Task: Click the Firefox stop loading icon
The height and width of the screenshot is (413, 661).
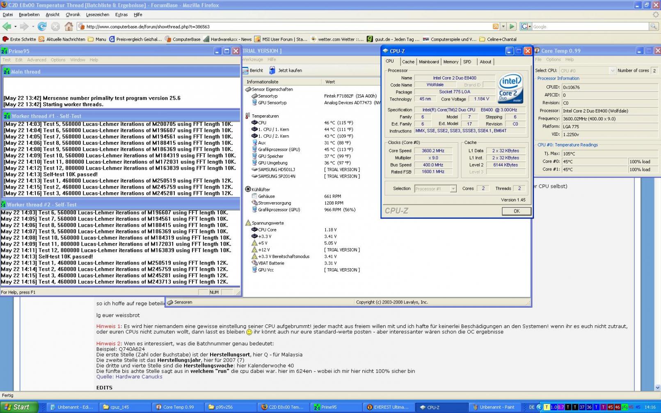Action: pyautogui.click(x=55, y=27)
